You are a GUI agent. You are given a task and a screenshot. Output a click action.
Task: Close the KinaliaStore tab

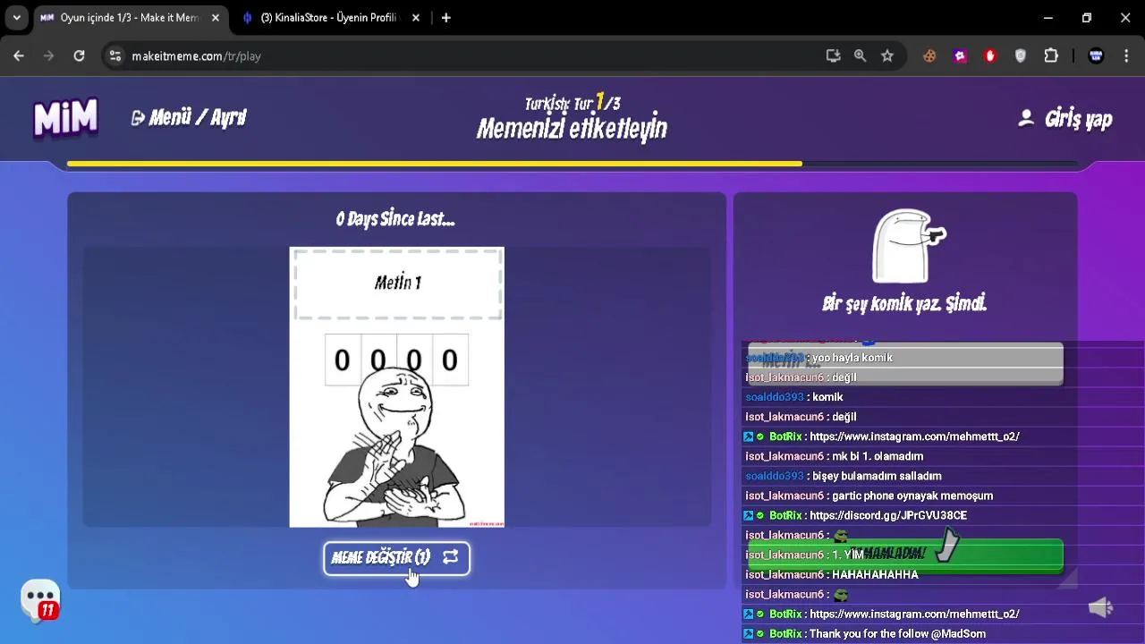click(415, 18)
